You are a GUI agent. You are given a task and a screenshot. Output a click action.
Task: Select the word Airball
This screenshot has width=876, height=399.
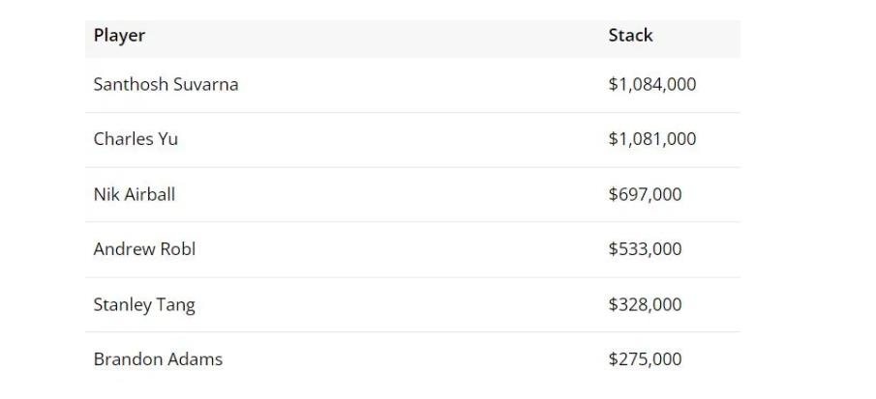tap(150, 194)
